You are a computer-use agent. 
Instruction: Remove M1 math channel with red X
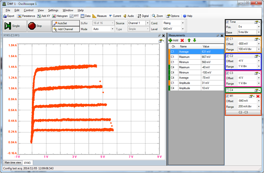[x=258, y=96]
